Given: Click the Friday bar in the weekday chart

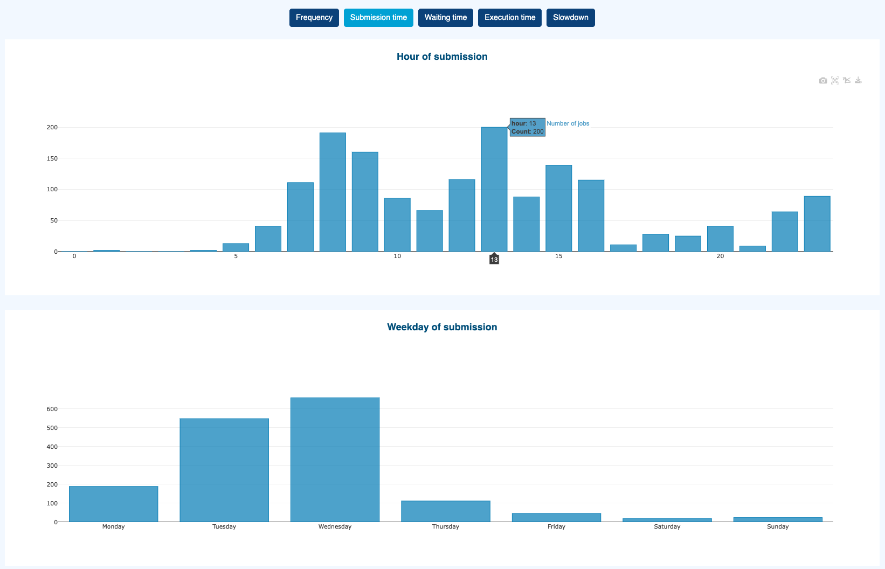Looking at the screenshot, I should (x=556, y=517).
